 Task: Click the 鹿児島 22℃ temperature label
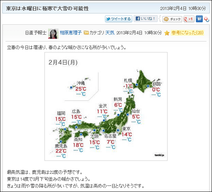[61, 151]
